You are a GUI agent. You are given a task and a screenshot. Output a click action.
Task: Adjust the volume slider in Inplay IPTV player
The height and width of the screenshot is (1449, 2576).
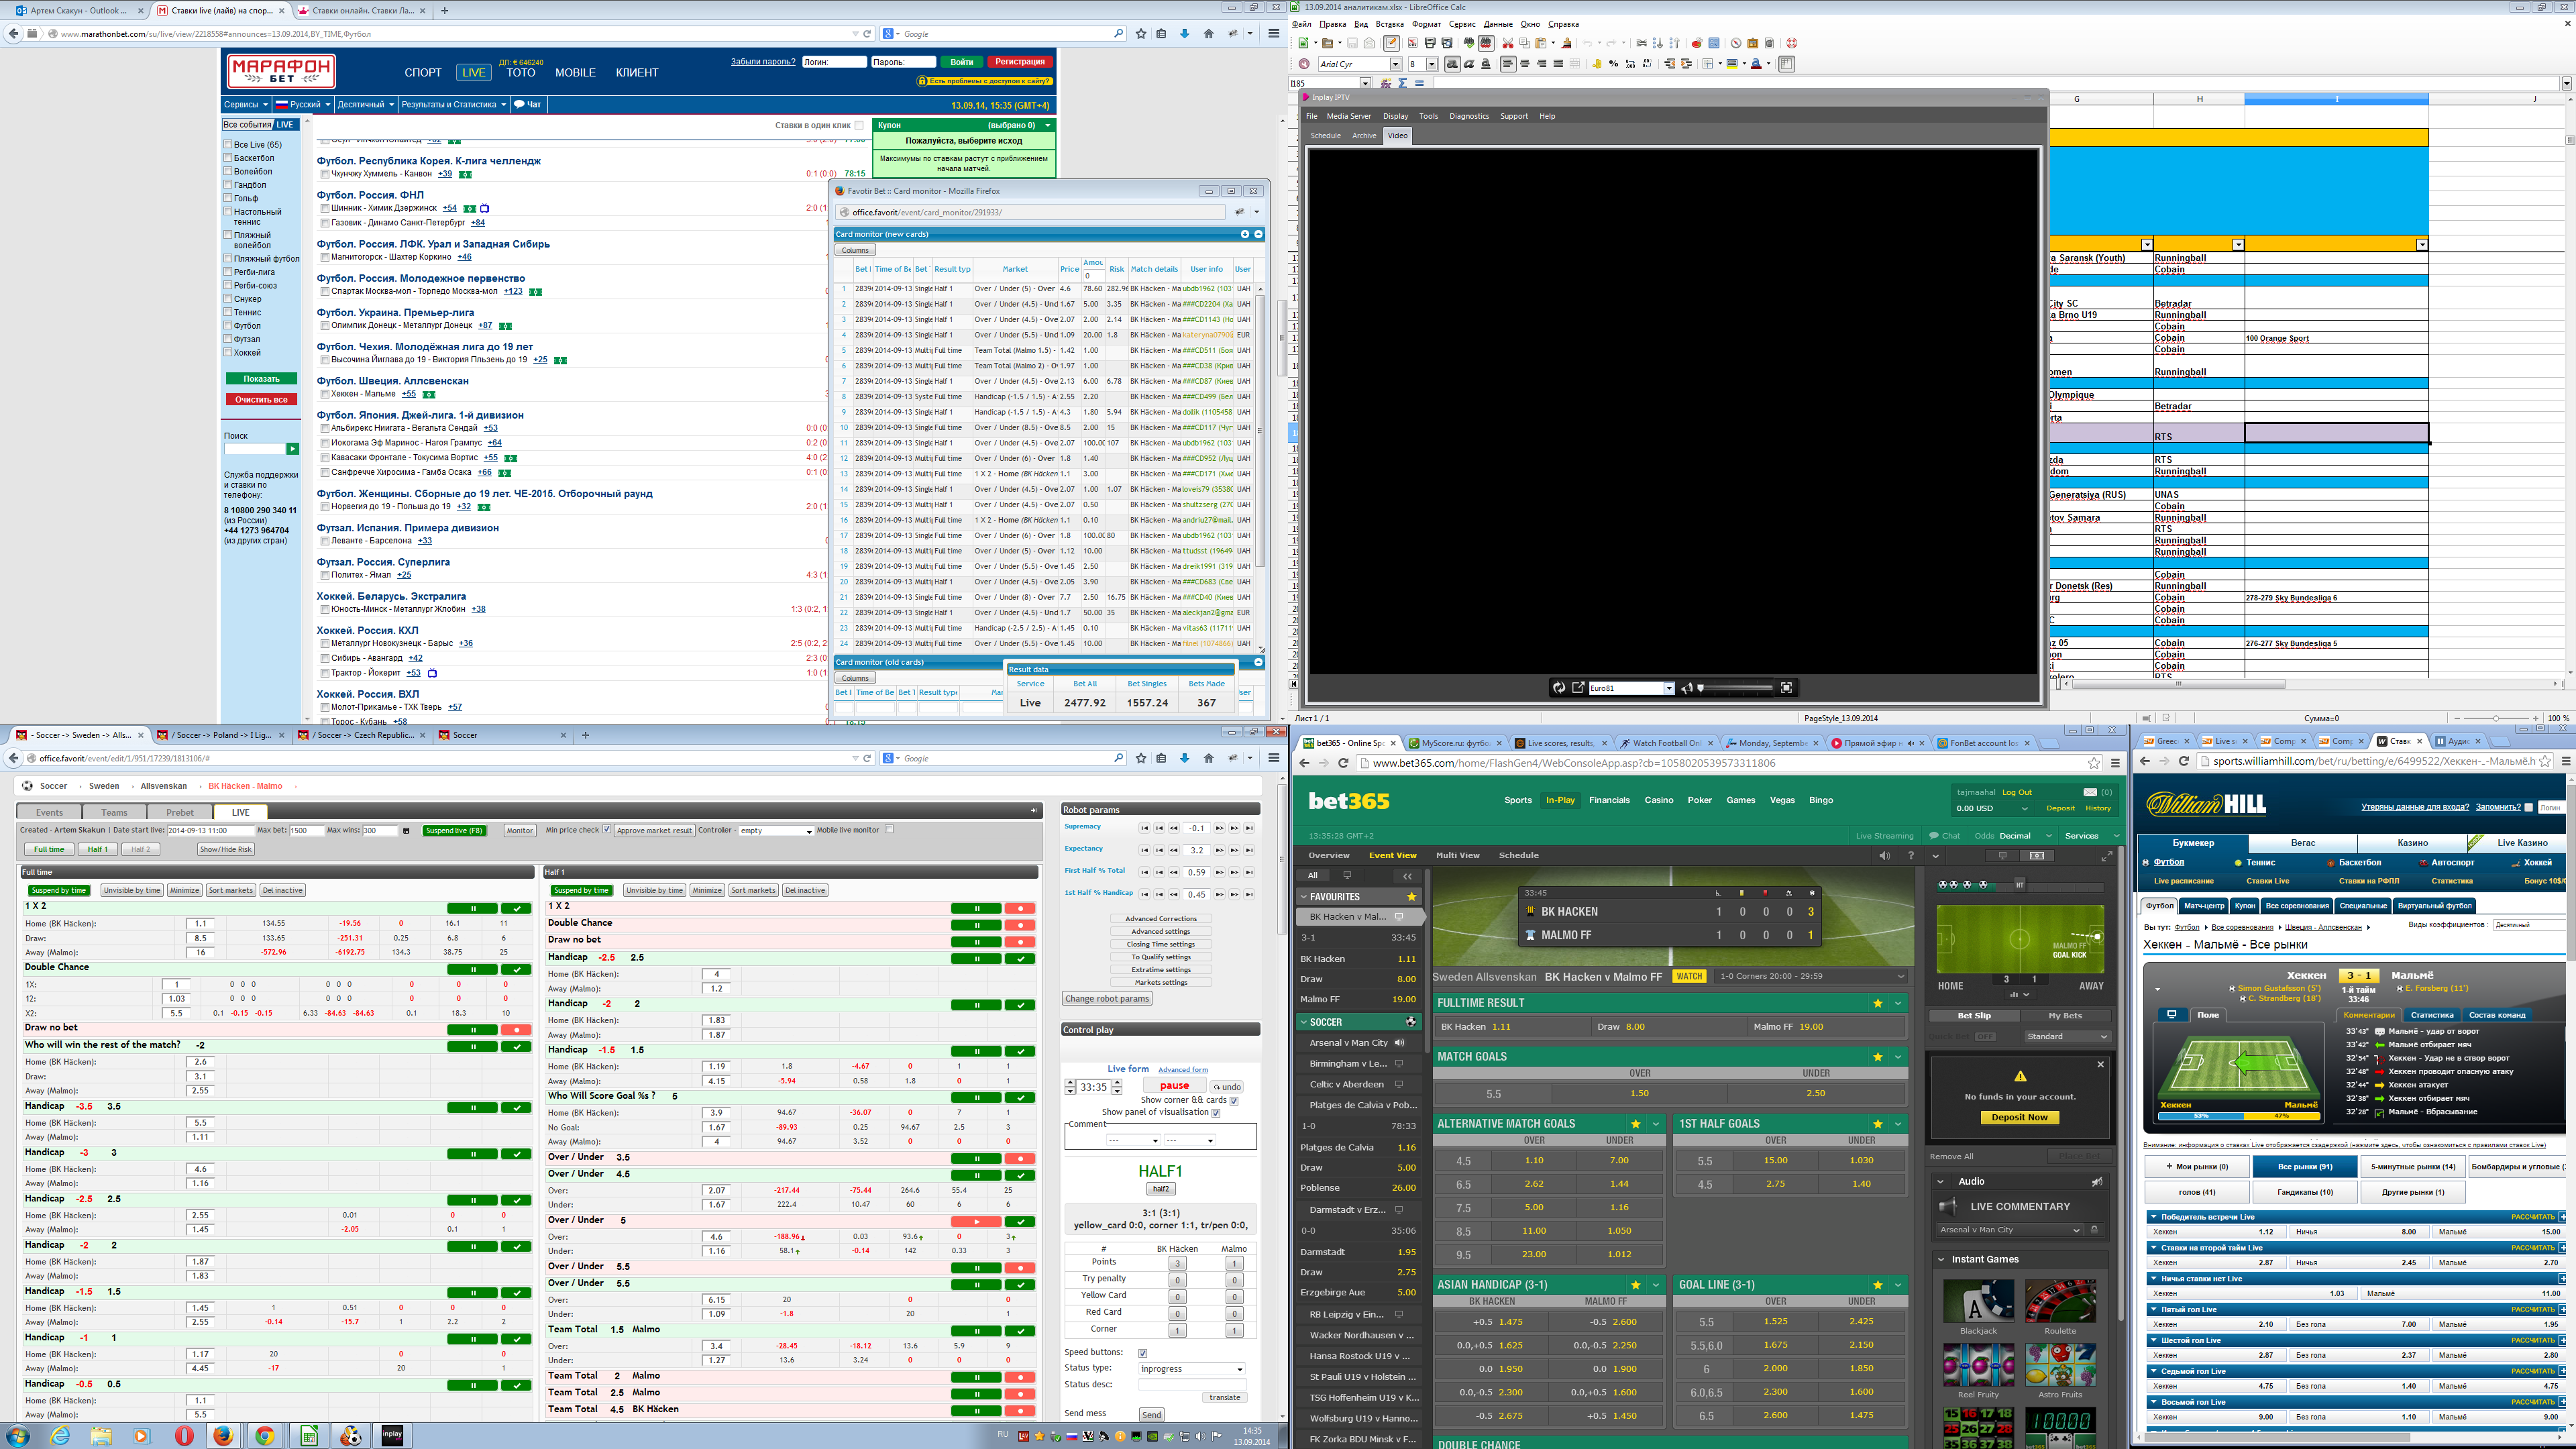pyautogui.click(x=1736, y=688)
